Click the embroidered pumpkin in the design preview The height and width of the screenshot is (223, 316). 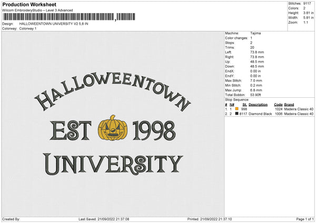coord(113,128)
